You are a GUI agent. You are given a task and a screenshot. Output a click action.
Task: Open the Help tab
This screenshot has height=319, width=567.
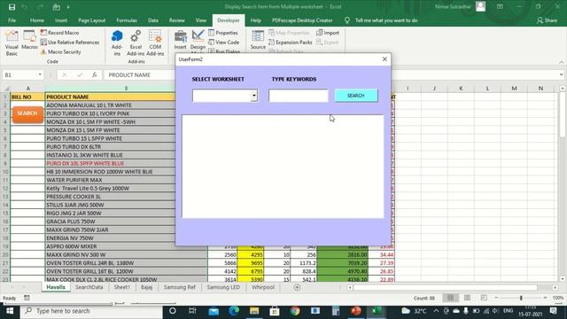coord(256,20)
